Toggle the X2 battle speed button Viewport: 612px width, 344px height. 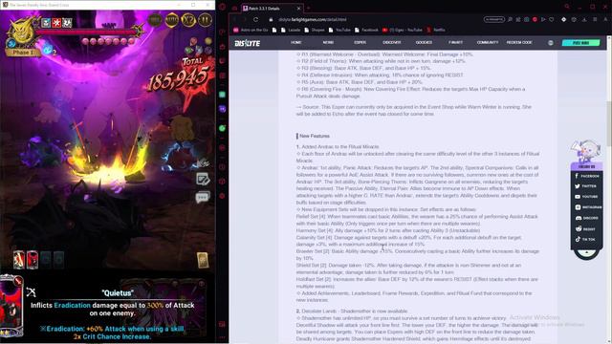(x=188, y=19)
